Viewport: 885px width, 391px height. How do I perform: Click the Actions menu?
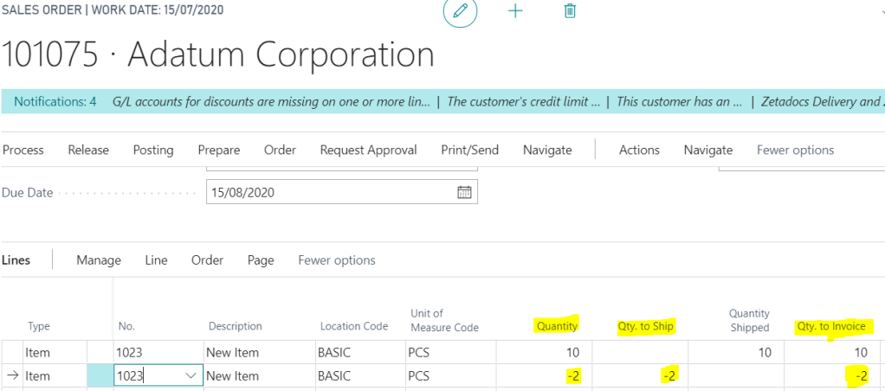(x=639, y=150)
